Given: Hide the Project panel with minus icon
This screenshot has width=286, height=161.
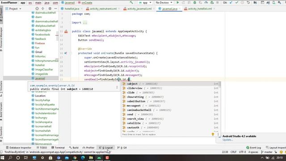Looking at the screenshot, I should pos(55,8).
